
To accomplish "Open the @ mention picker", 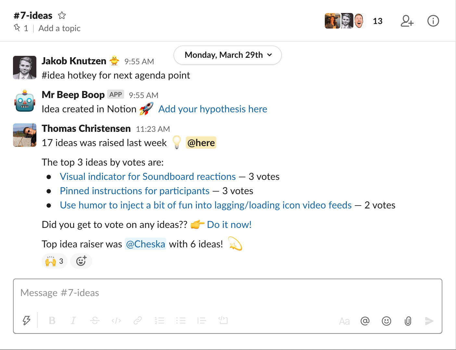I will tap(365, 321).
